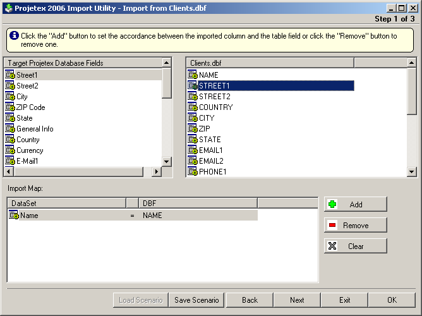Save Scenario to file
The width and height of the screenshot is (422, 316).
[196, 300]
